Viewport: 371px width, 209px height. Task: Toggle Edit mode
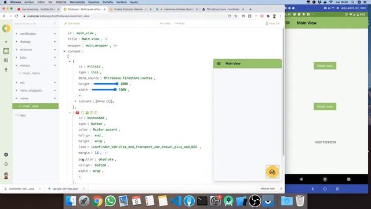(x=72, y=23)
